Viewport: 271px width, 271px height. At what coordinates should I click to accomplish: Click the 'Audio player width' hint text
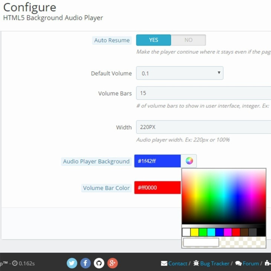(x=183, y=140)
